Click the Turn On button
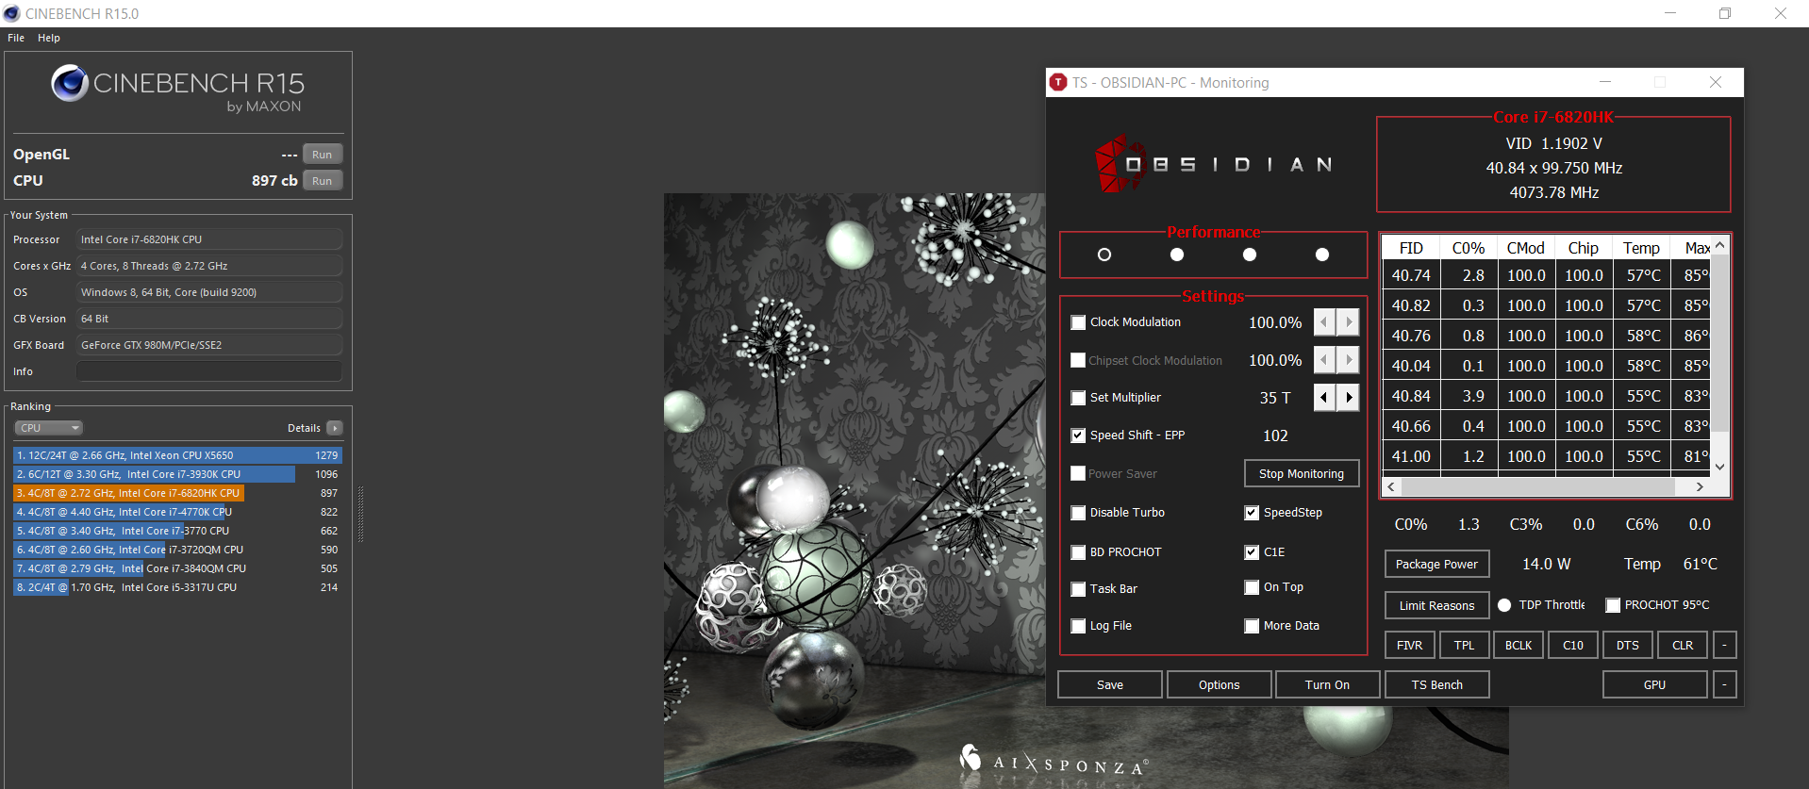Viewport: 1809px width, 789px height. click(x=1328, y=684)
